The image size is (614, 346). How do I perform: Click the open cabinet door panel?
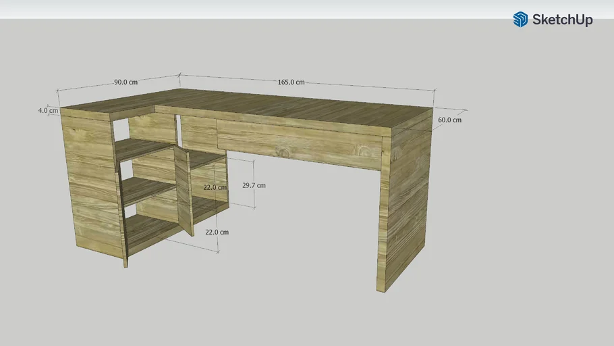pos(184,191)
